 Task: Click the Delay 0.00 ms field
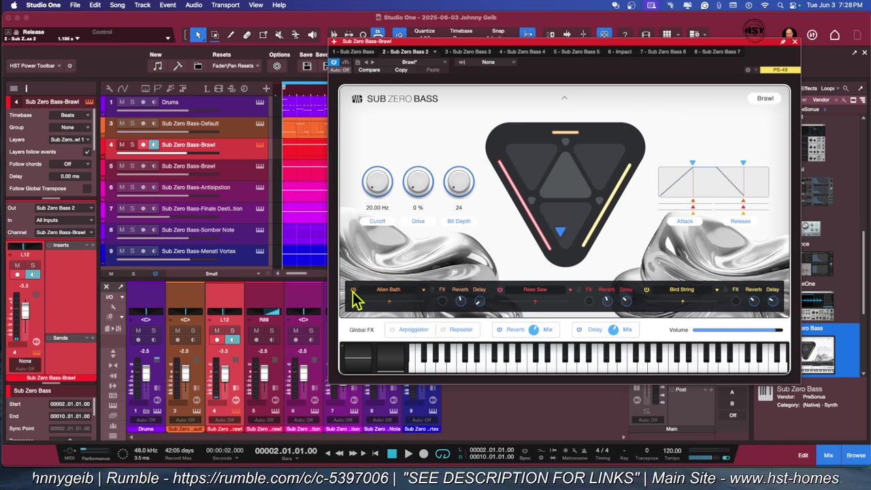pos(70,176)
